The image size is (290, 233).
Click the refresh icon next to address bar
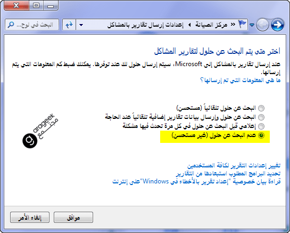(69, 25)
